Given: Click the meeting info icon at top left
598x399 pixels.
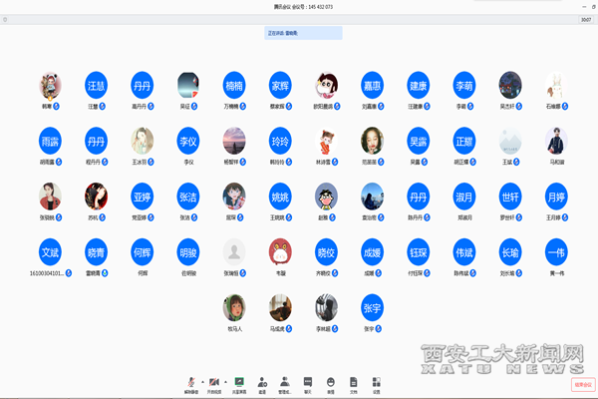Looking at the screenshot, I should pos(6,18).
